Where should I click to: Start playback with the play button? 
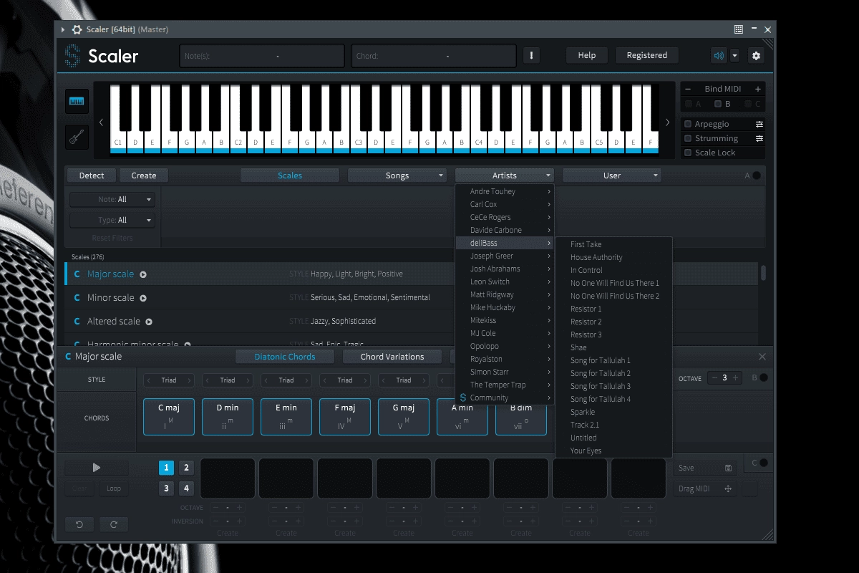[x=97, y=468]
